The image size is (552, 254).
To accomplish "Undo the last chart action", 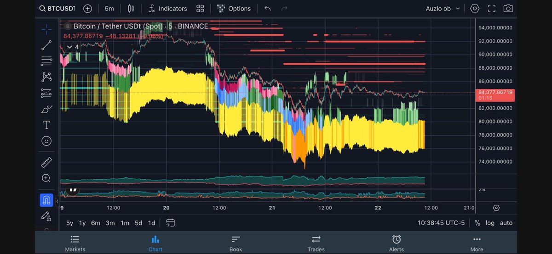I will click(268, 8).
